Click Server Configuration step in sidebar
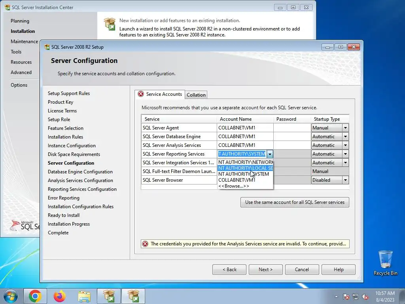The height and width of the screenshot is (304, 405). pos(71,163)
